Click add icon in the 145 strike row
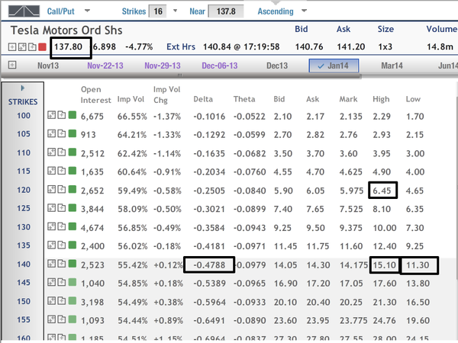This screenshot has height=343, width=458. click(61, 282)
